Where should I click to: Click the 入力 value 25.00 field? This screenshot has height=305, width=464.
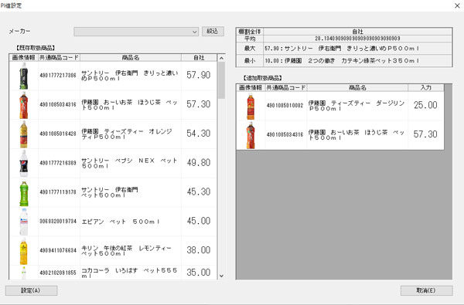click(425, 105)
